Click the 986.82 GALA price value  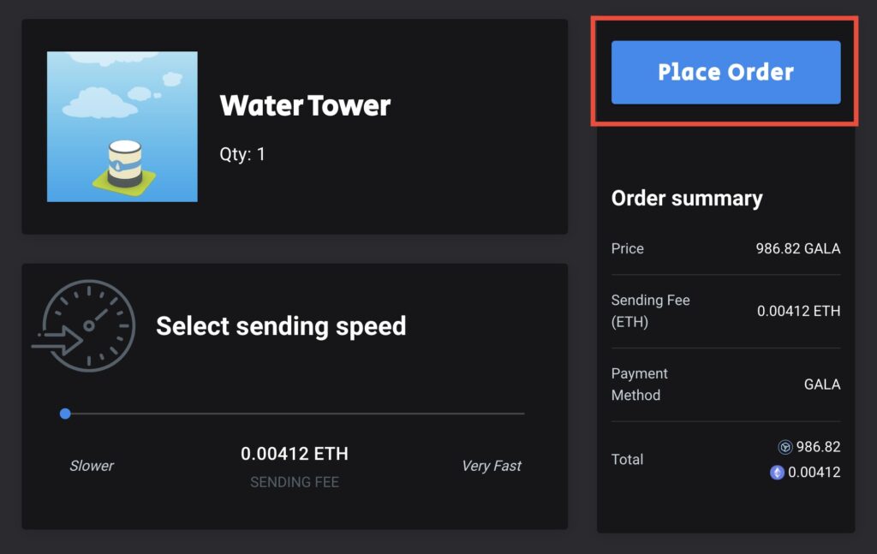(798, 249)
